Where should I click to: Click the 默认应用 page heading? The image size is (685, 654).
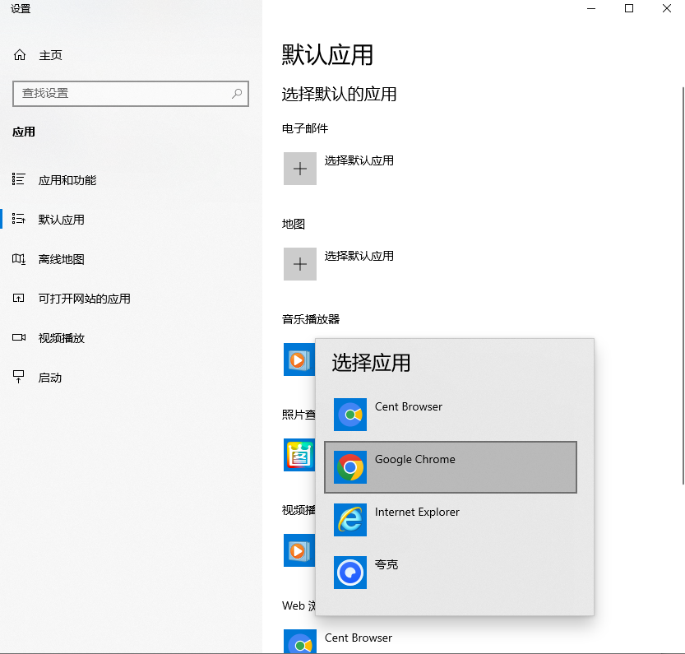[327, 55]
